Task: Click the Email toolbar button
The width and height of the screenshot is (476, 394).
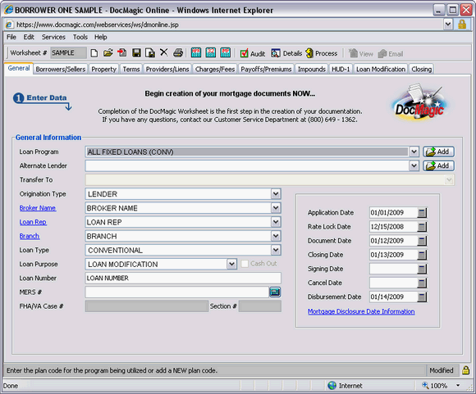Action: tap(391, 54)
